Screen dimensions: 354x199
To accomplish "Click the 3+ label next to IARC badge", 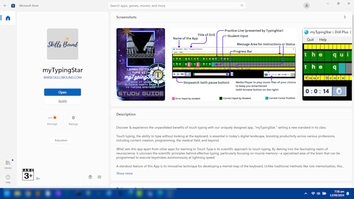I will point(38,179).
